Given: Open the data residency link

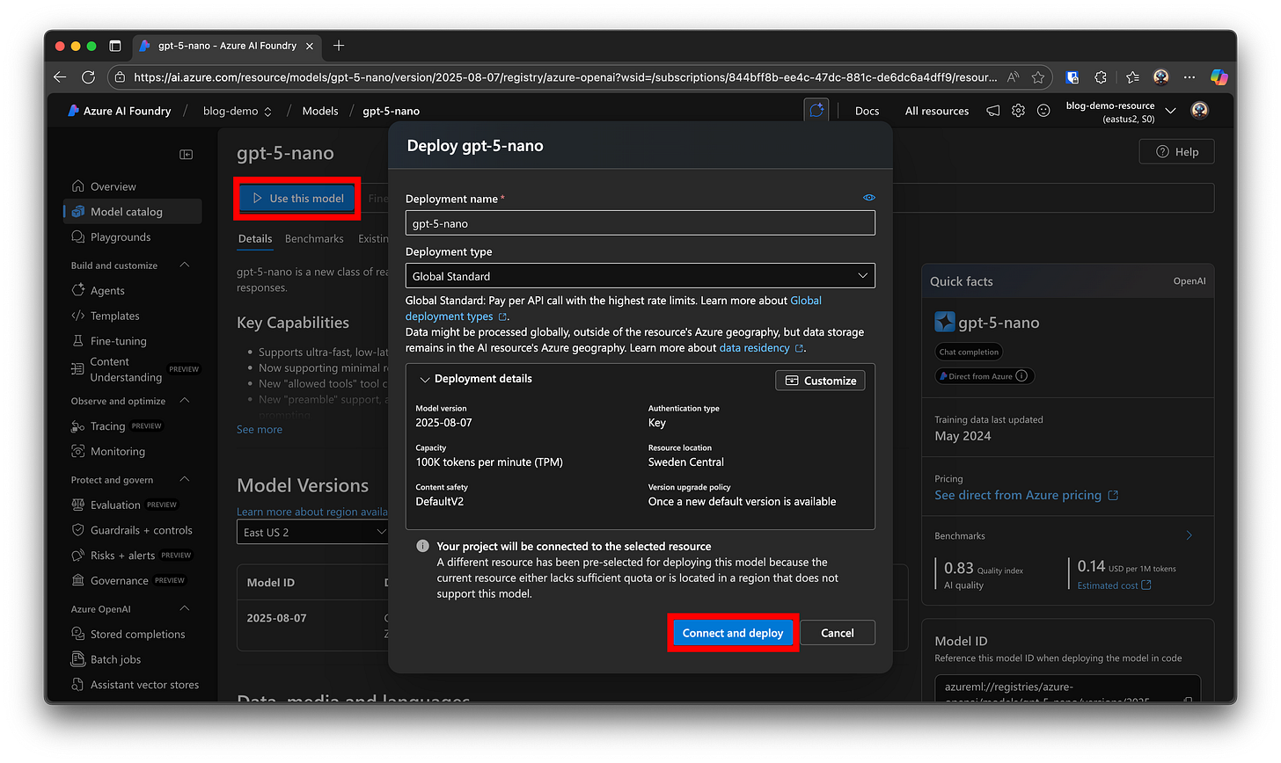Looking at the screenshot, I should click(x=761, y=348).
